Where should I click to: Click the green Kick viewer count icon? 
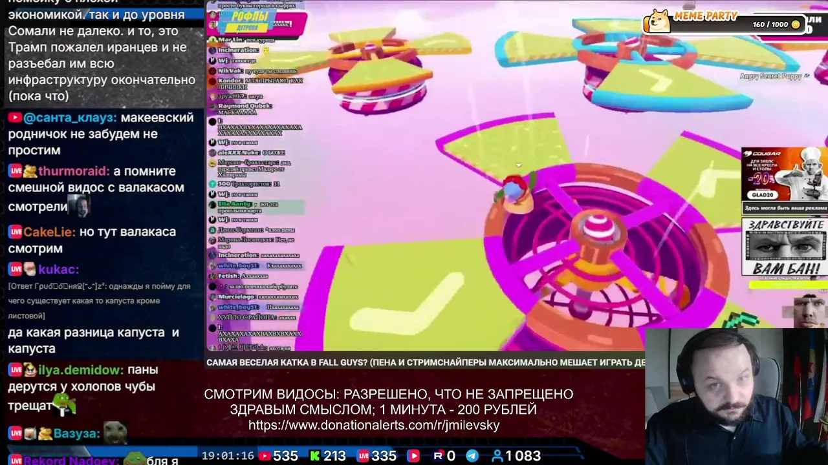pos(314,456)
